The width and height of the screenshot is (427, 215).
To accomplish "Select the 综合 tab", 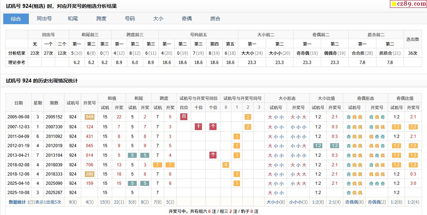I will coord(16,19).
